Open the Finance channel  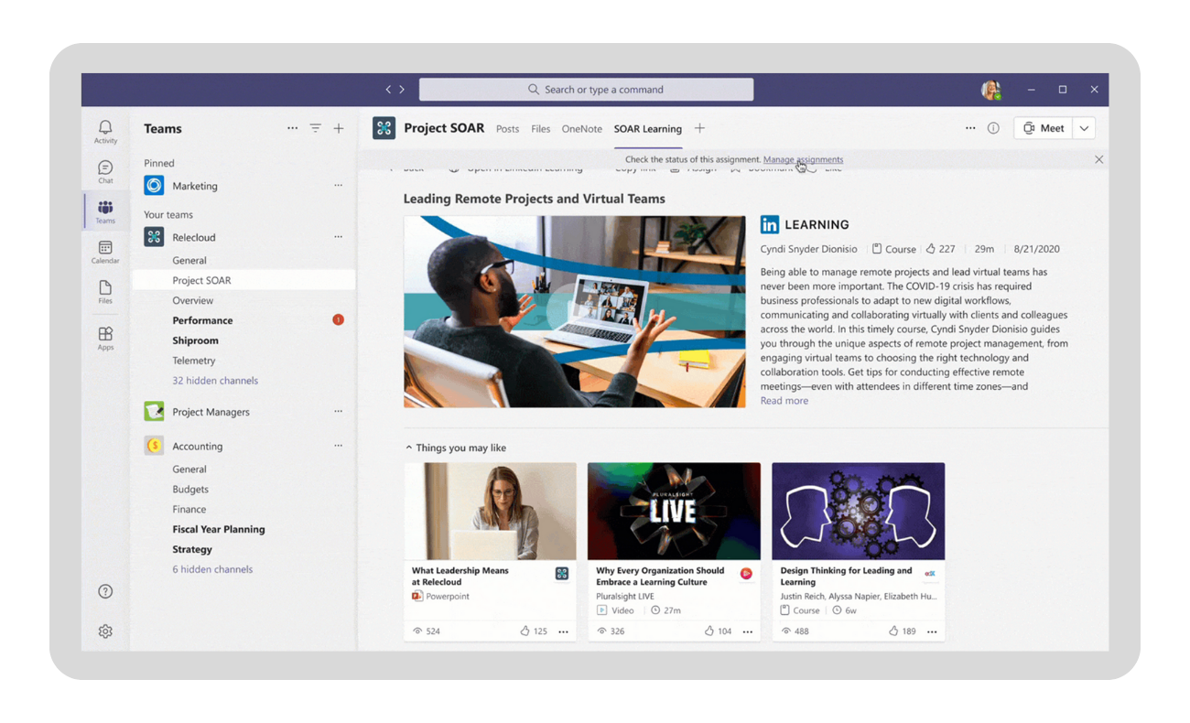point(189,510)
